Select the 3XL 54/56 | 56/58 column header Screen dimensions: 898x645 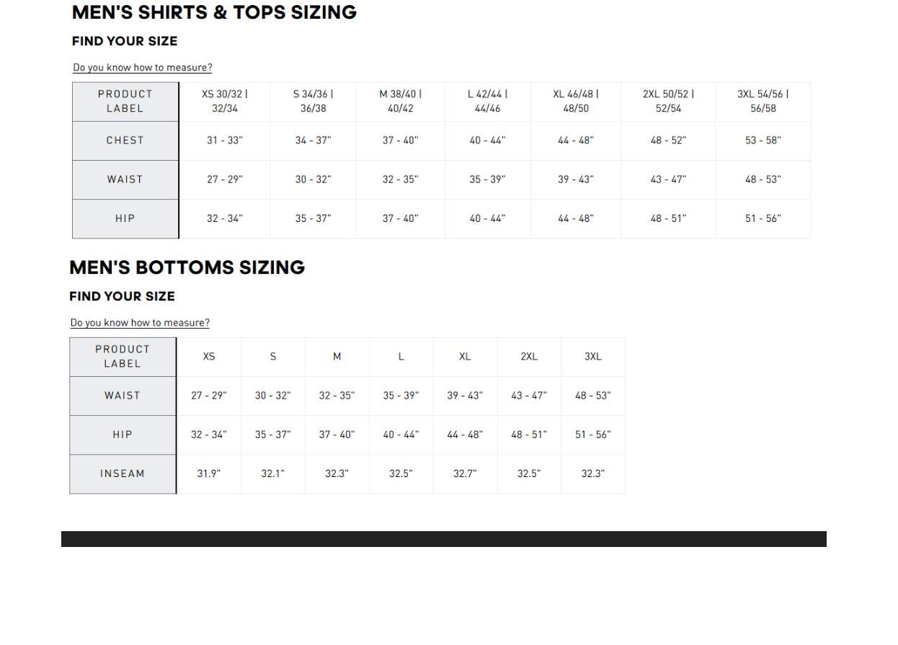pos(763,102)
